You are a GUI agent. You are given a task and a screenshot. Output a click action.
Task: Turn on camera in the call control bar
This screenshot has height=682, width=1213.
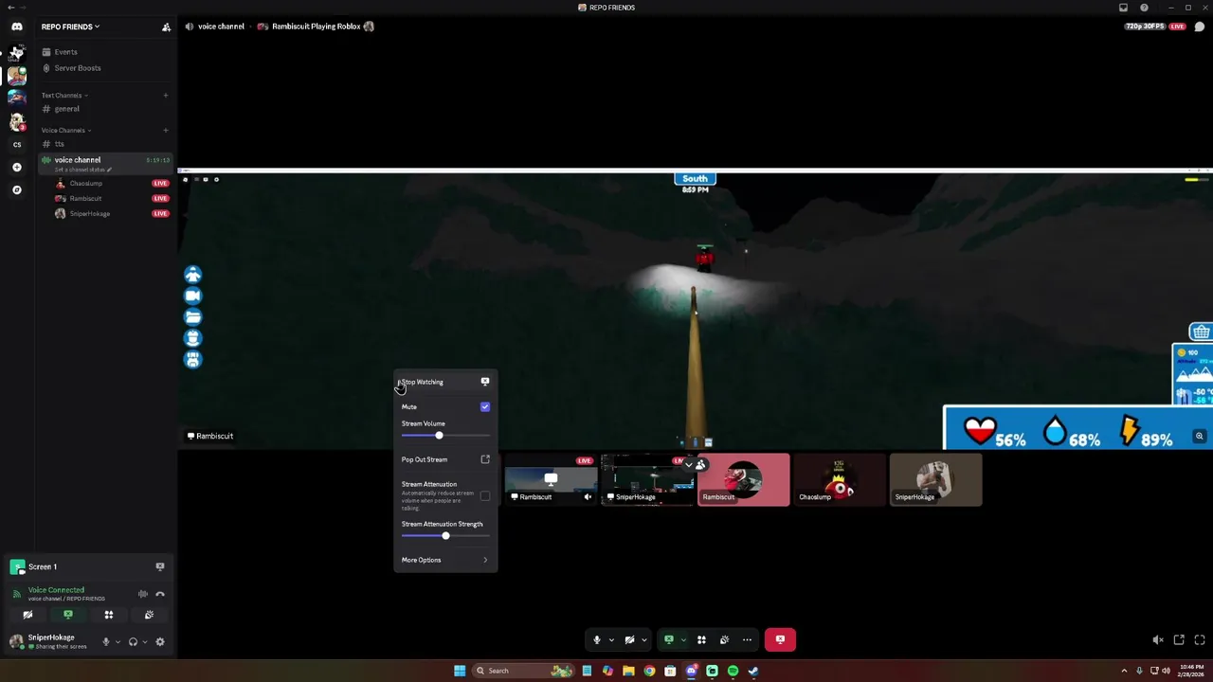[629, 639]
